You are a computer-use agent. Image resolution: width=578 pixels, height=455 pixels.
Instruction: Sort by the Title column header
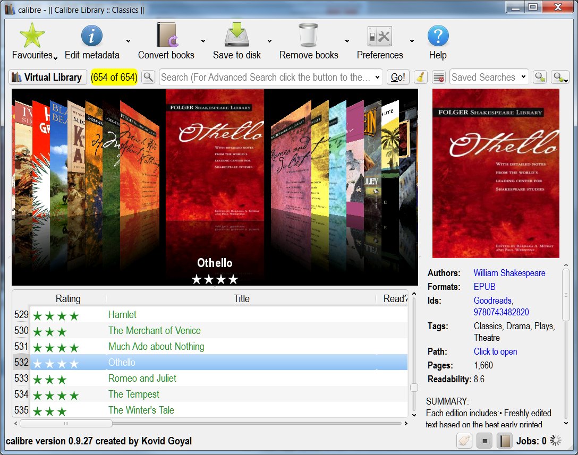tap(241, 298)
